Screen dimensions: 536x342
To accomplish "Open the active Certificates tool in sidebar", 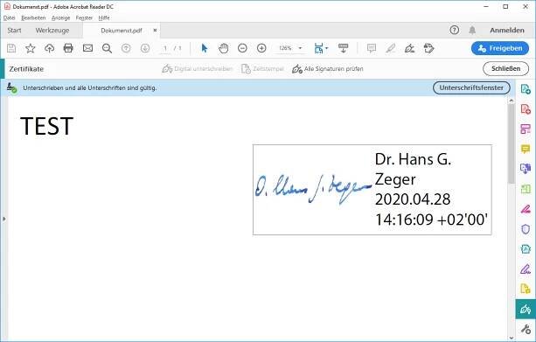I will [526, 309].
